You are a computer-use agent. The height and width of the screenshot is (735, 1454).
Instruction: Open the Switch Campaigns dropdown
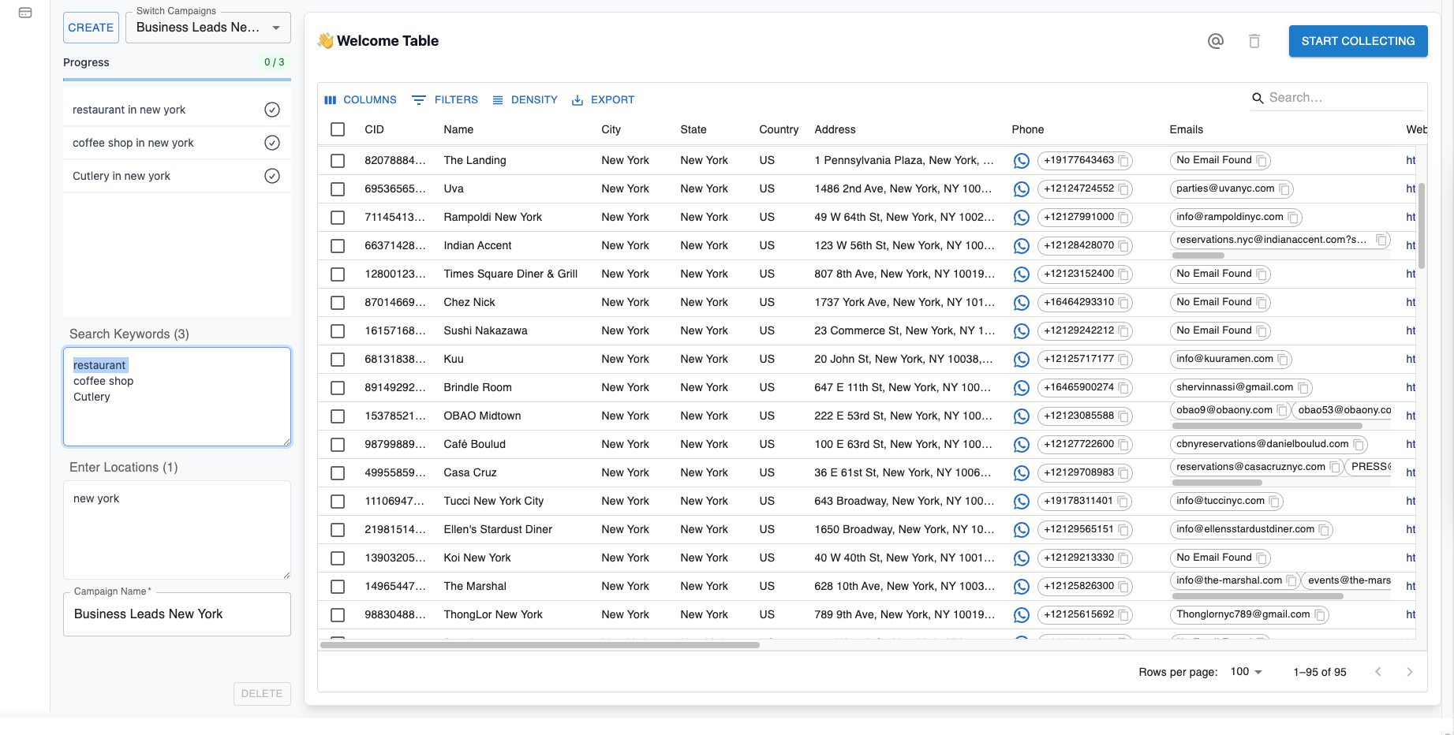208,28
